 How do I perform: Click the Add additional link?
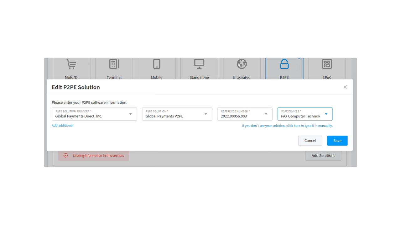(x=63, y=126)
